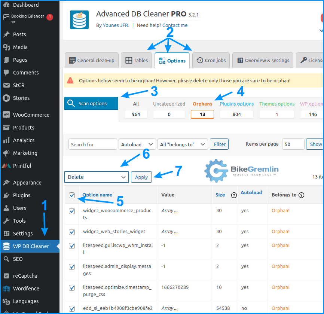Select the All options count 964
The height and width of the screenshot is (314, 324).
[136, 114]
